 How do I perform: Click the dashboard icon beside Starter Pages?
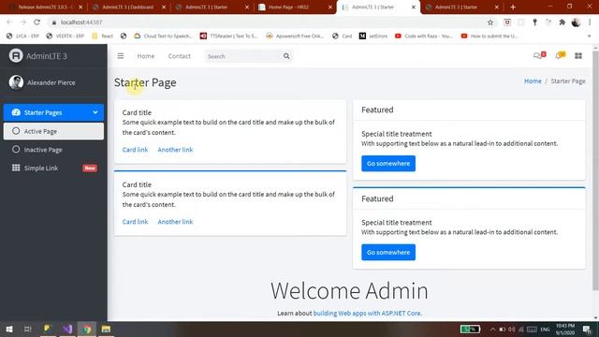point(16,112)
